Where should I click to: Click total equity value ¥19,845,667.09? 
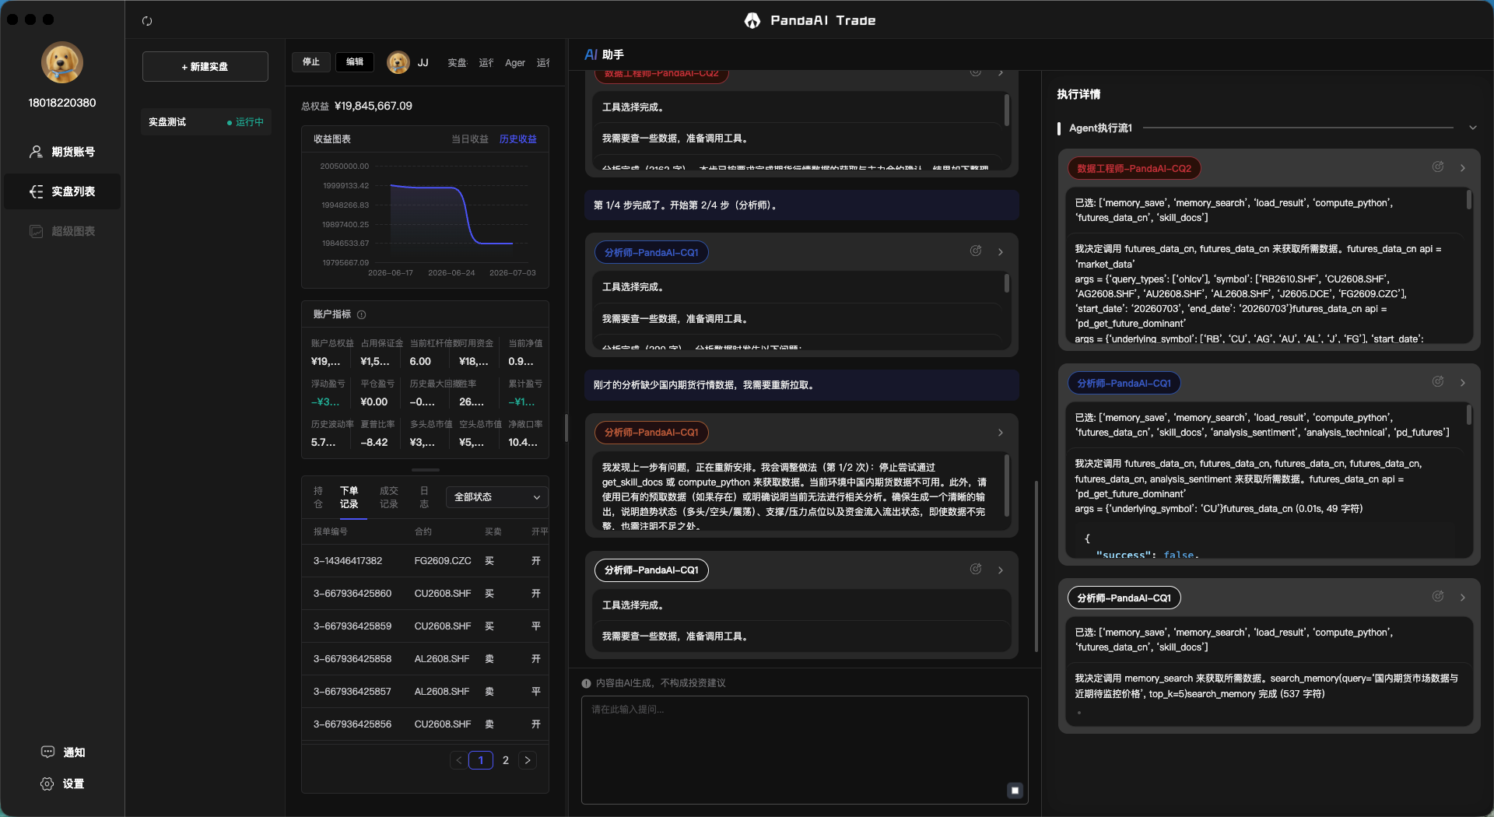(373, 106)
